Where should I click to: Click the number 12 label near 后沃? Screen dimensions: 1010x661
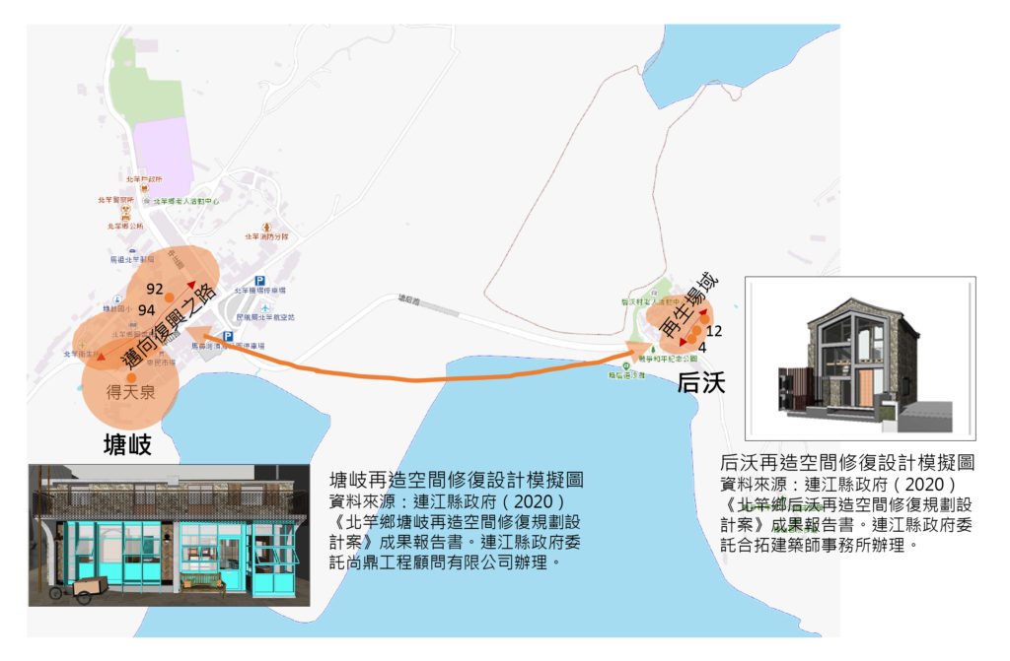[x=714, y=331]
